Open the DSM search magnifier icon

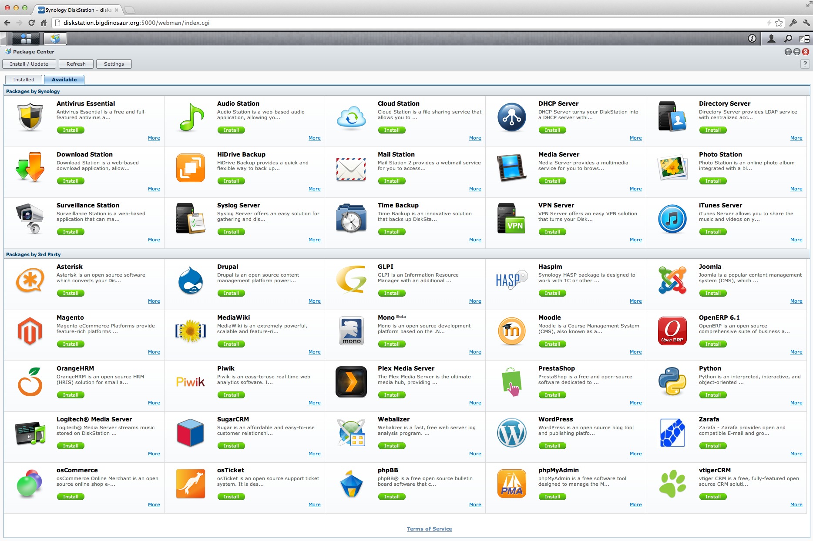pyautogui.click(x=788, y=39)
